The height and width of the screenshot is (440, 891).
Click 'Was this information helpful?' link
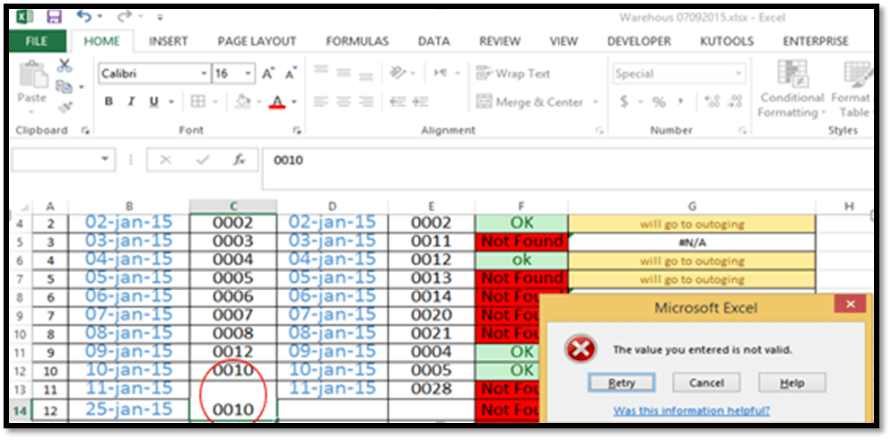(691, 411)
